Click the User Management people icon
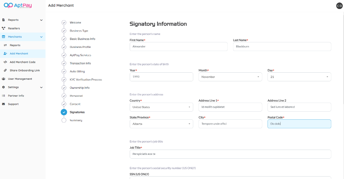Viewport: 344px width, 179px height. pos(4,79)
